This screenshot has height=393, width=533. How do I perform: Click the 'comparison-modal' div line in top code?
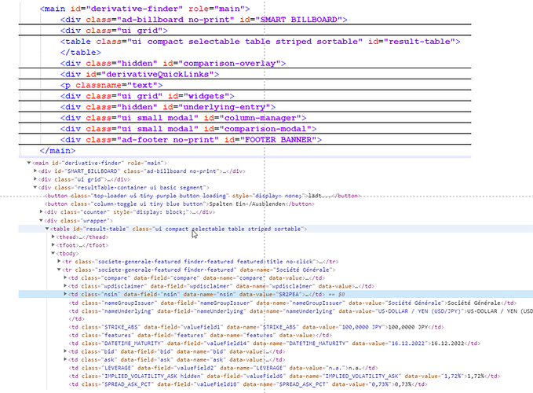point(188,129)
